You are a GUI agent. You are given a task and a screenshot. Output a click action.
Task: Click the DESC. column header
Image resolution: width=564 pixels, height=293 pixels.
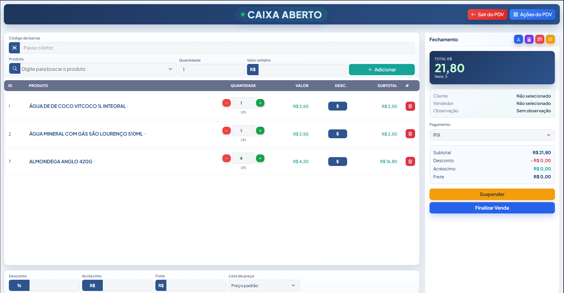tap(341, 86)
